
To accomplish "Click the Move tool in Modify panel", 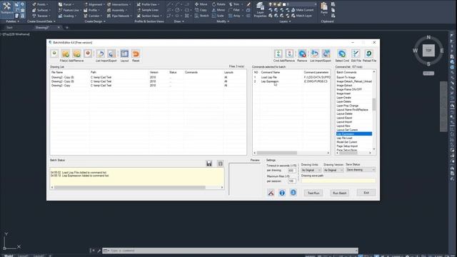I will (201, 4).
